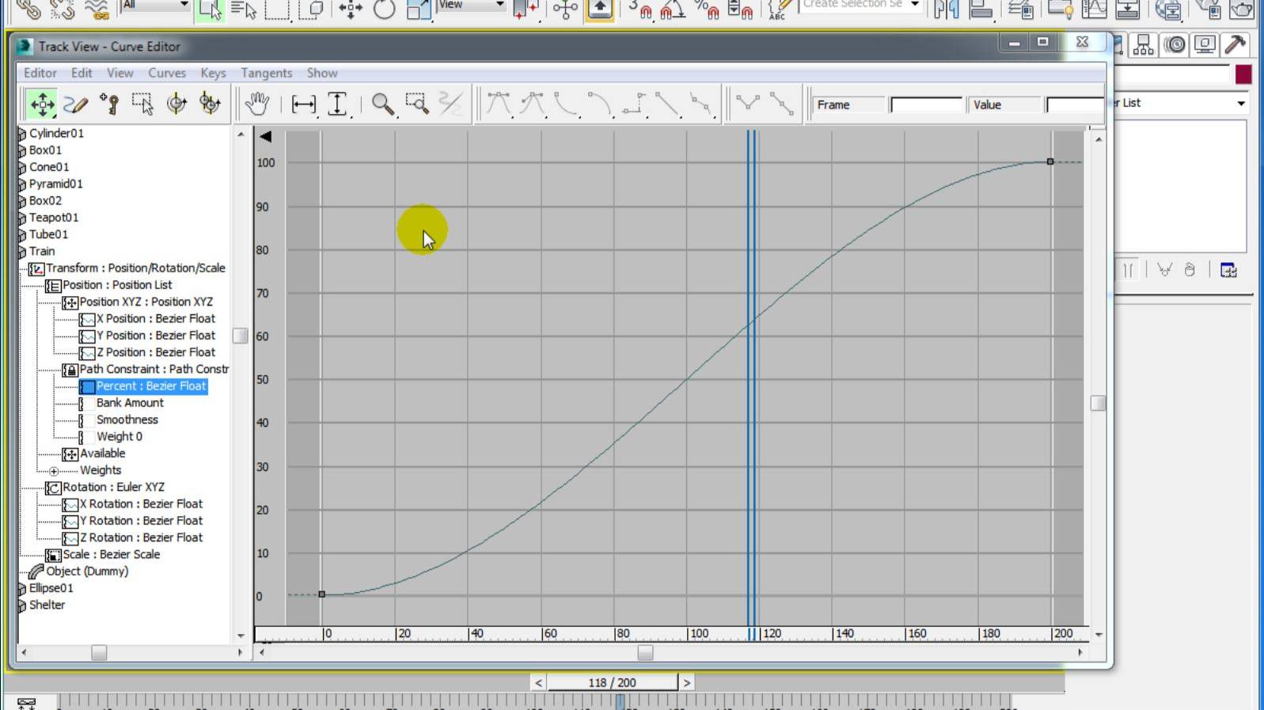Open the Show menu

coord(322,73)
